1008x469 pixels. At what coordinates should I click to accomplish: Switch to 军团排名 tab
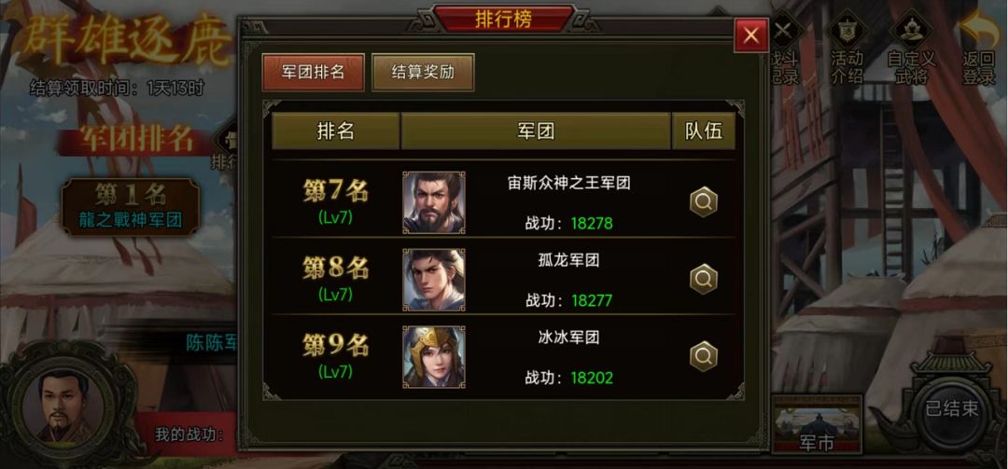[313, 72]
